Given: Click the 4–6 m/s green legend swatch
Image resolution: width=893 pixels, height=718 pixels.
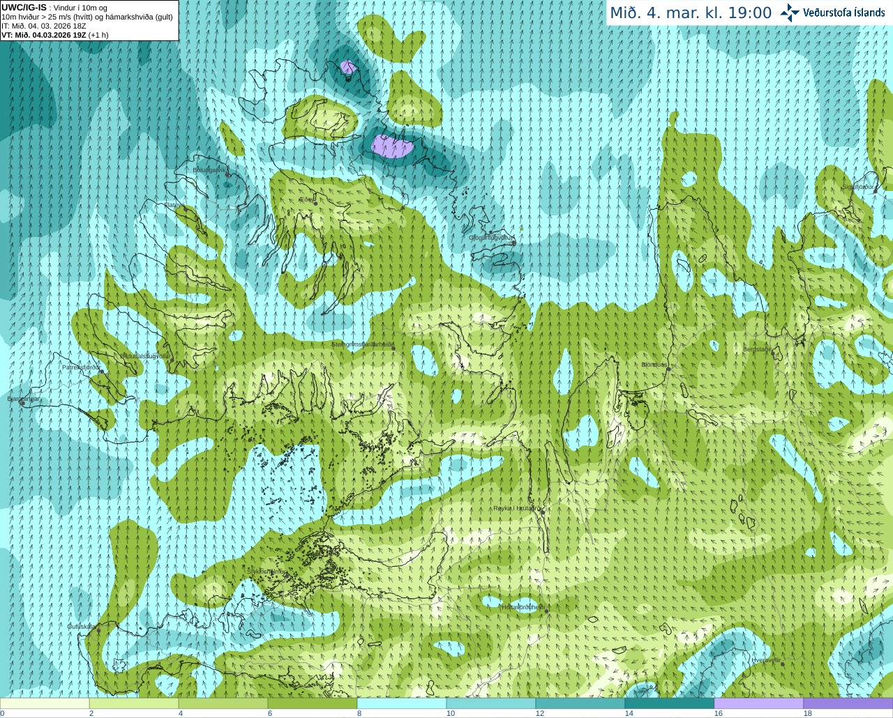Looking at the screenshot, I should 223,703.
